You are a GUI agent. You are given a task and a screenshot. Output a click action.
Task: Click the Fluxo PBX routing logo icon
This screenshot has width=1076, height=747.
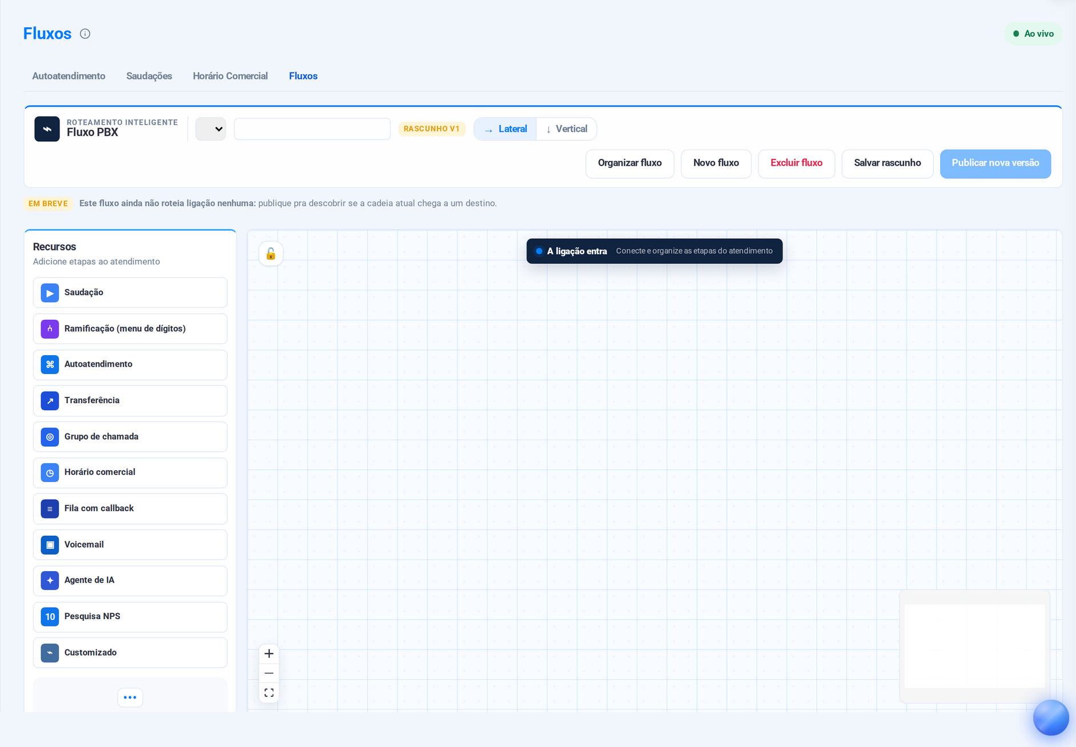[x=47, y=129]
